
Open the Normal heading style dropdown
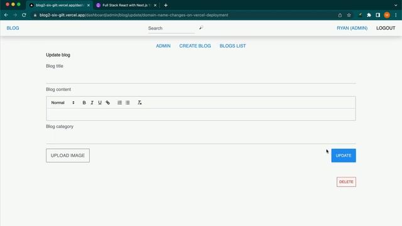click(x=63, y=103)
